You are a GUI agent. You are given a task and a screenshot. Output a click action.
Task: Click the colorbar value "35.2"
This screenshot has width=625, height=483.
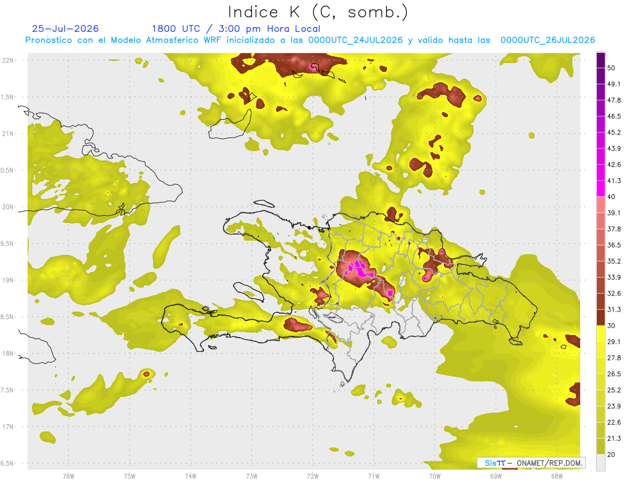pos(614,261)
